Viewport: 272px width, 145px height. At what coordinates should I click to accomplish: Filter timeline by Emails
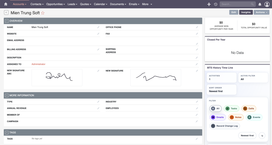(218, 117)
